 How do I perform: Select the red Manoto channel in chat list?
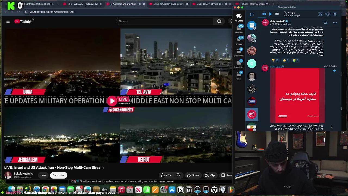252,114
